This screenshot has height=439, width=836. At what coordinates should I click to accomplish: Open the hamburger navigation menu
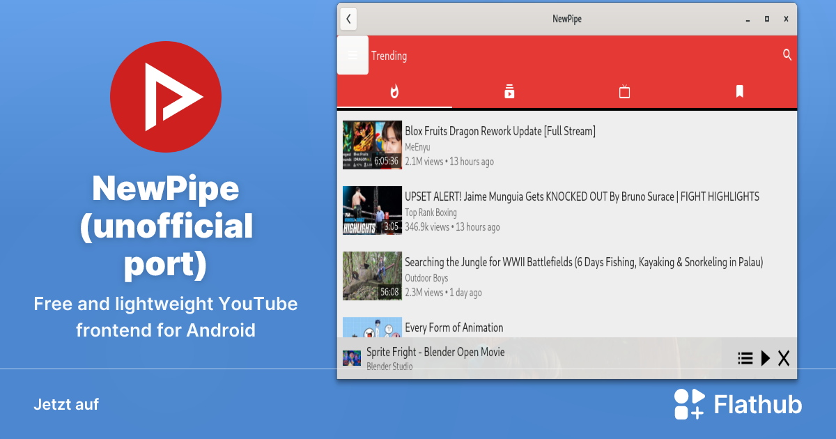[353, 55]
